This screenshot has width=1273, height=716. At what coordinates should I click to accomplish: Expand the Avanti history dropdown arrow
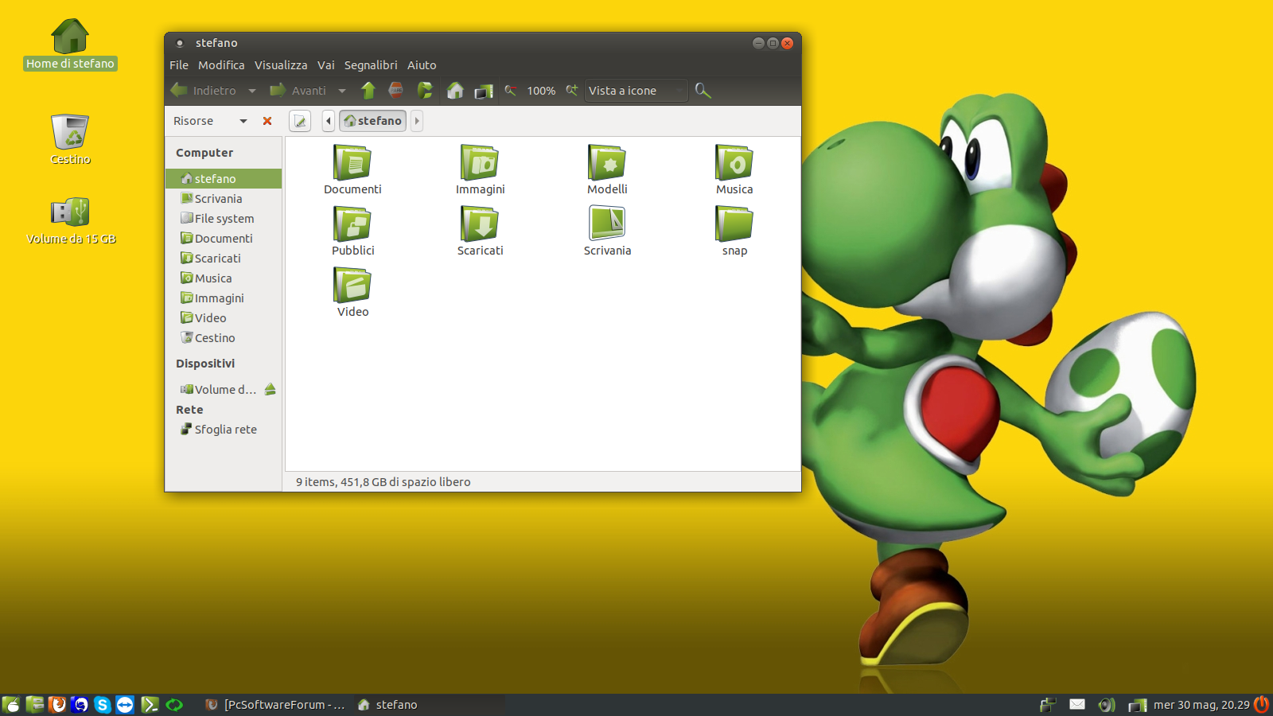click(342, 91)
